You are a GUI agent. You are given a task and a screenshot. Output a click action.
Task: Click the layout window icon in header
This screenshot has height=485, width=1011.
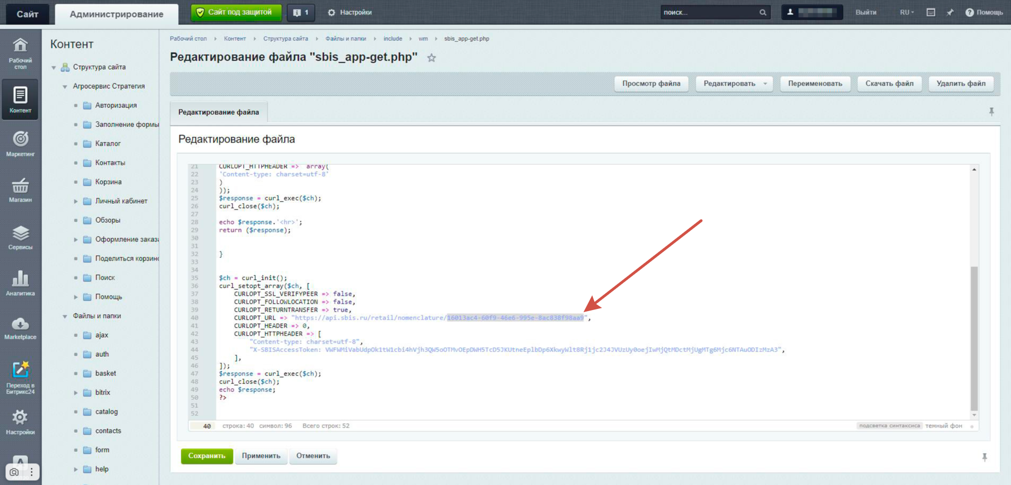coord(931,12)
